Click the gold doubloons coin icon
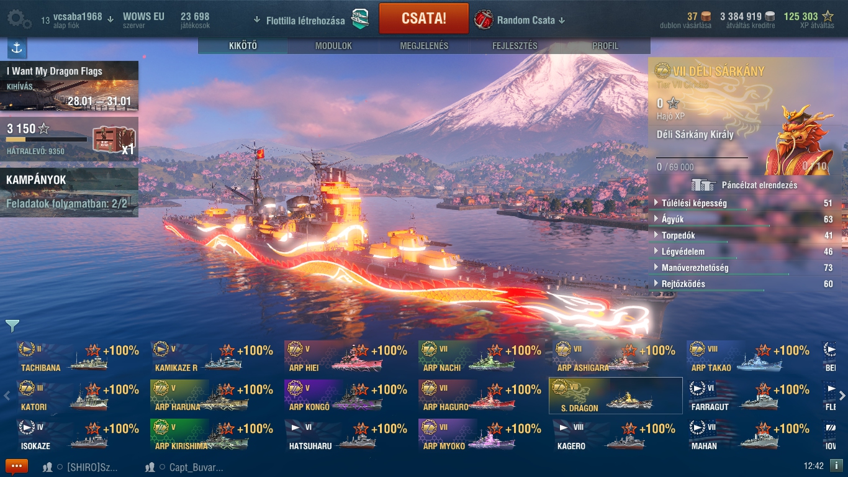The image size is (848, 477). (x=705, y=17)
